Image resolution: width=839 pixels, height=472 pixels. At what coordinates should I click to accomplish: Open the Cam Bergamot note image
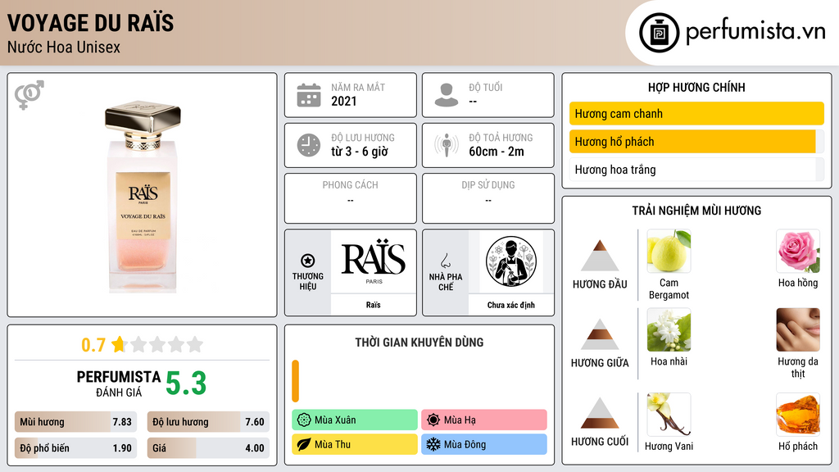pyautogui.click(x=669, y=251)
